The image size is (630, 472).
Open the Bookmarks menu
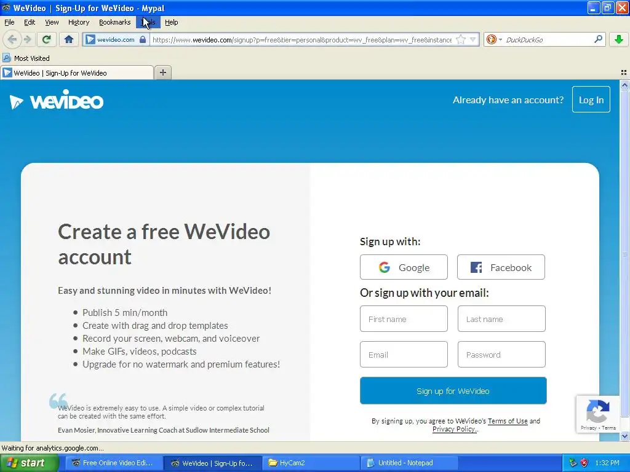click(x=114, y=22)
